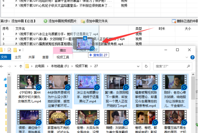The width and height of the screenshot is (198, 133).
Task: Expand the address bar history dropdown
Action: 138,66
